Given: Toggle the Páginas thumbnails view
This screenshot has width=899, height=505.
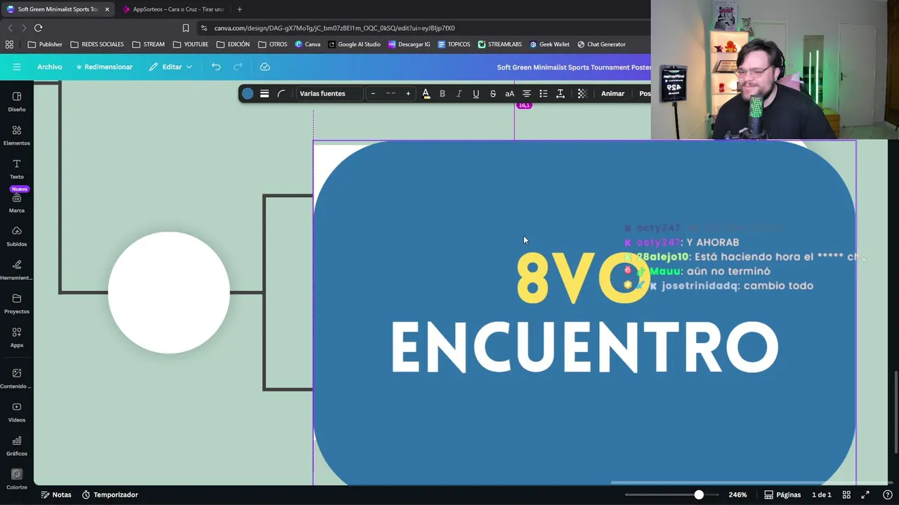Looking at the screenshot, I should (782, 494).
